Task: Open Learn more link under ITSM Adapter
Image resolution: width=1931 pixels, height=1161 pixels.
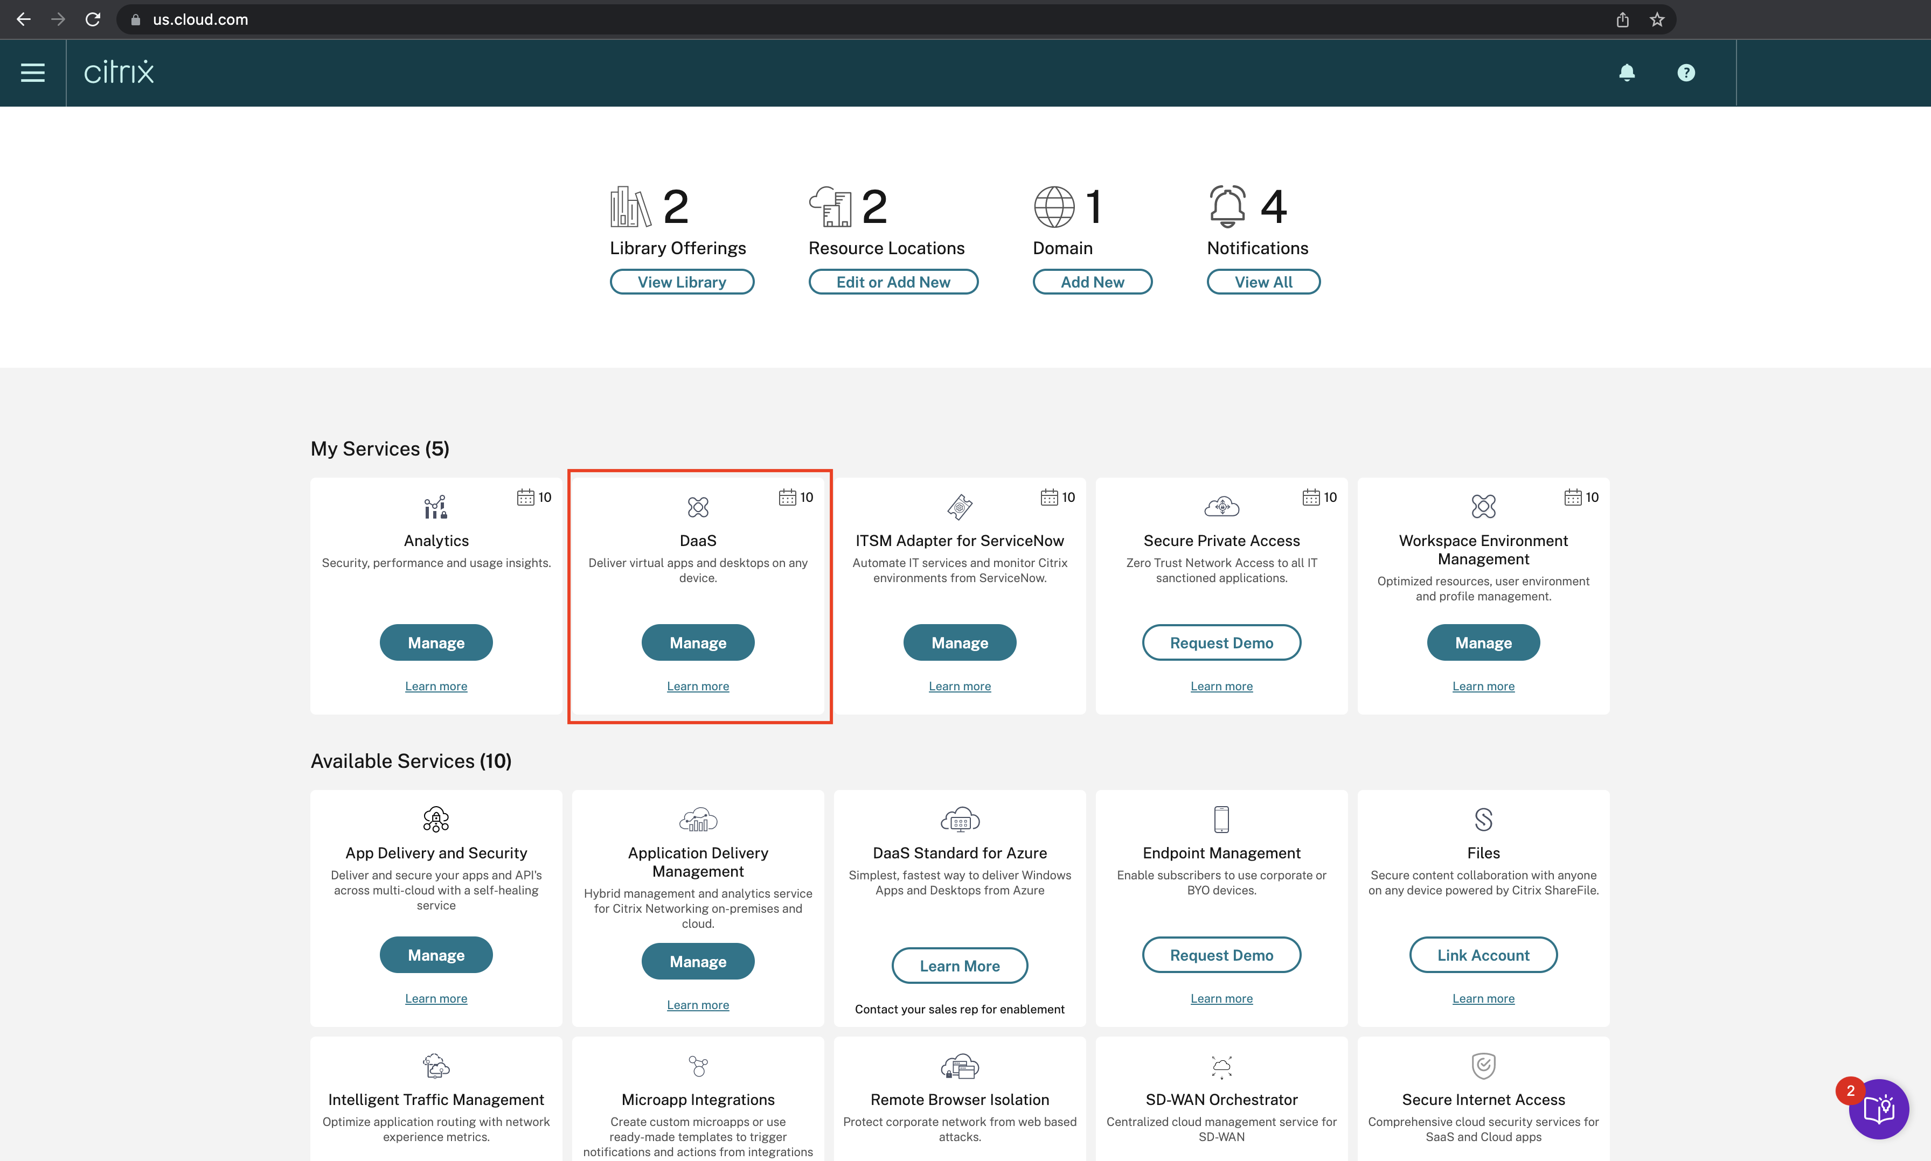Action: click(959, 686)
